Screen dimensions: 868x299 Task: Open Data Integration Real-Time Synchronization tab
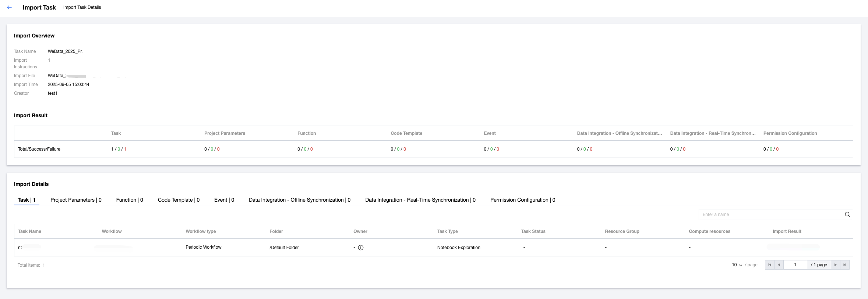[x=420, y=200]
